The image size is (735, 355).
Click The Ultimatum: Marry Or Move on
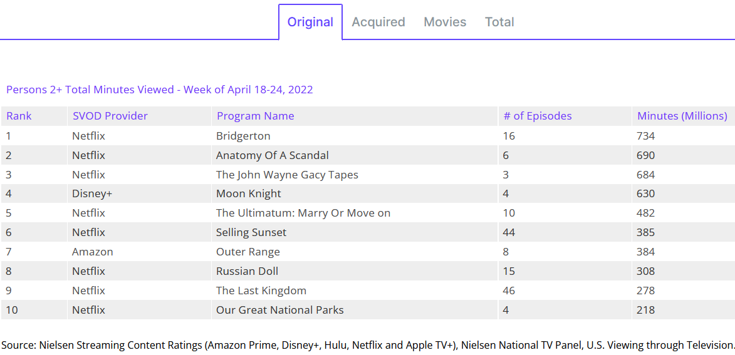pyautogui.click(x=303, y=214)
